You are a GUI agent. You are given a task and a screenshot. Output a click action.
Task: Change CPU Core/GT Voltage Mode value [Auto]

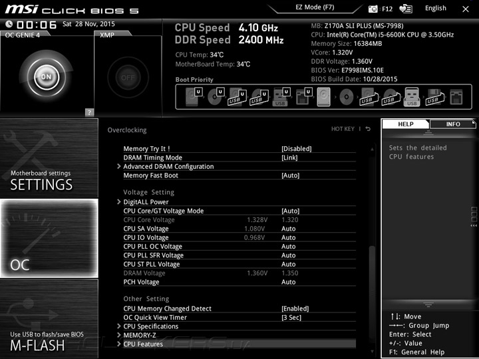point(290,211)
